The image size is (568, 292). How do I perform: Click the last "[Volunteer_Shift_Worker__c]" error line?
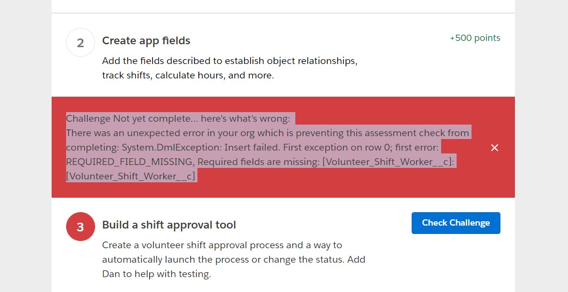coord(131,176)
